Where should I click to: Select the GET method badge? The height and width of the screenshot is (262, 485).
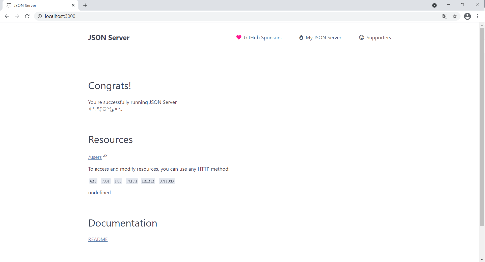pos(93,181)
